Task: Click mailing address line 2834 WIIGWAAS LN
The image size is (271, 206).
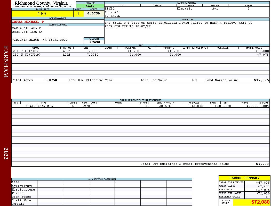Action: click(27, 32)
